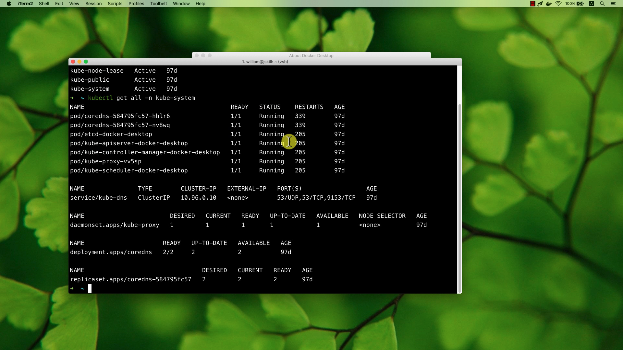This screenshot has width=623, height=350.
Task: Open the Session menu
Action: click(x=93, y=4)
